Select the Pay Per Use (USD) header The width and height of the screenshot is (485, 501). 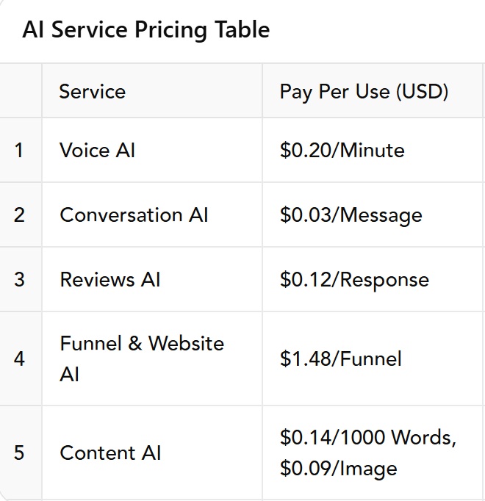(373, 91)
